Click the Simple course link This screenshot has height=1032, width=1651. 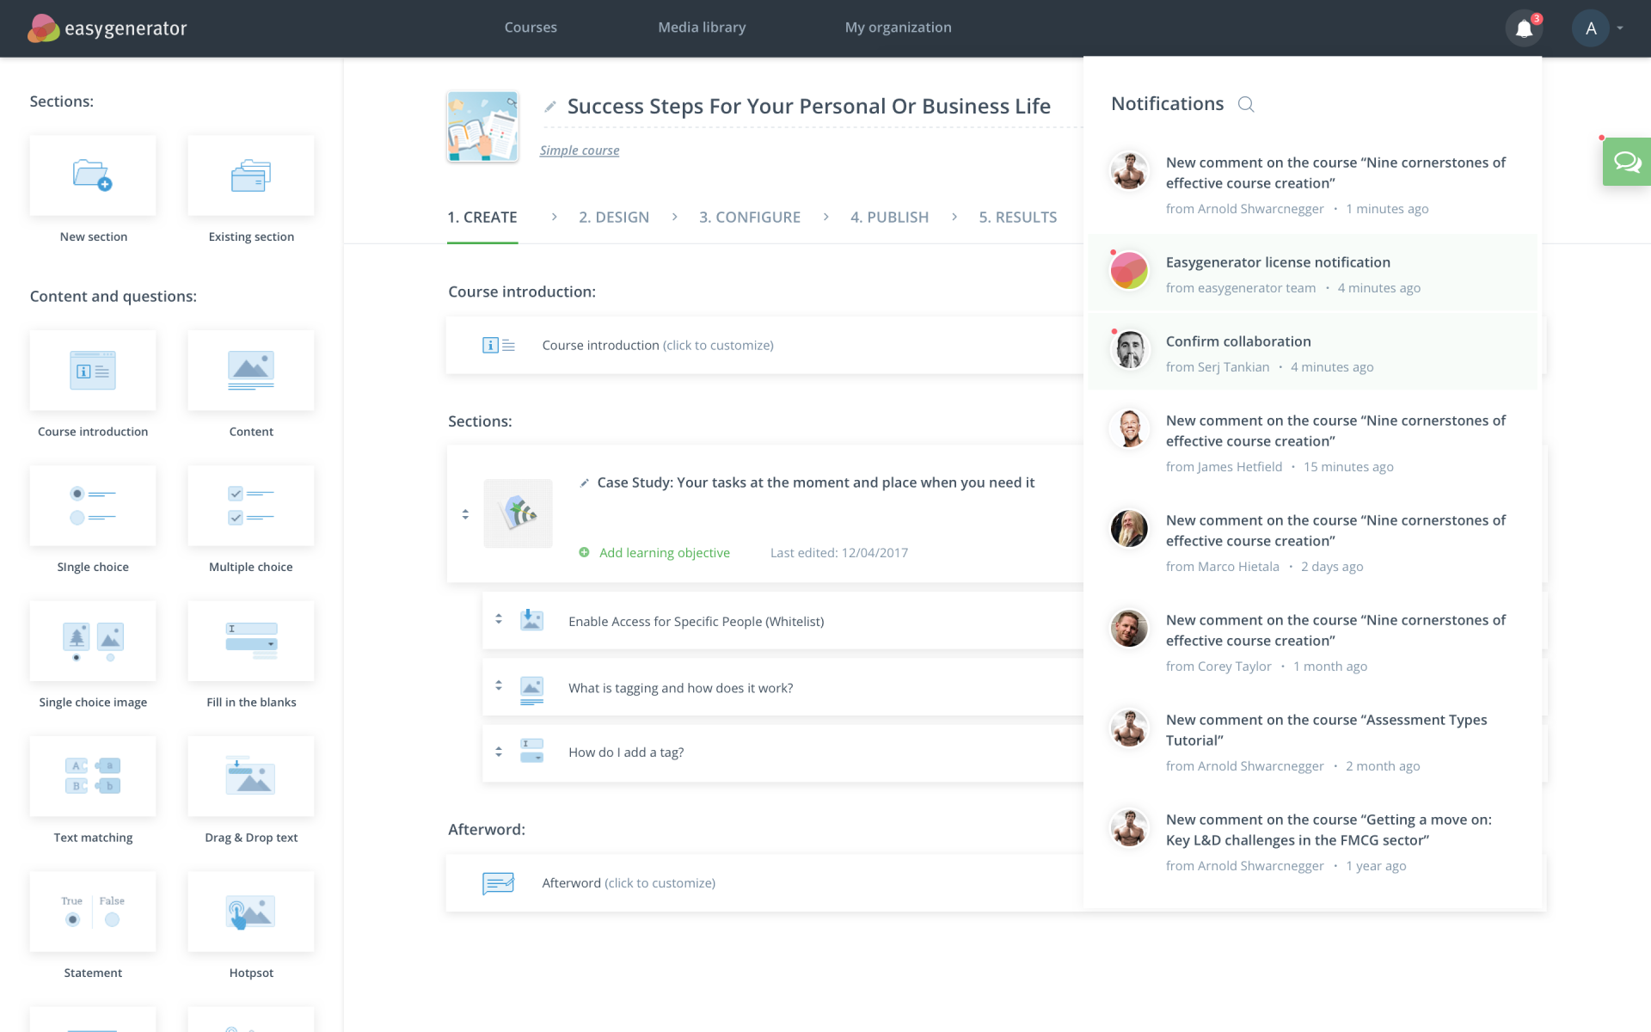[x=580, y=149]
